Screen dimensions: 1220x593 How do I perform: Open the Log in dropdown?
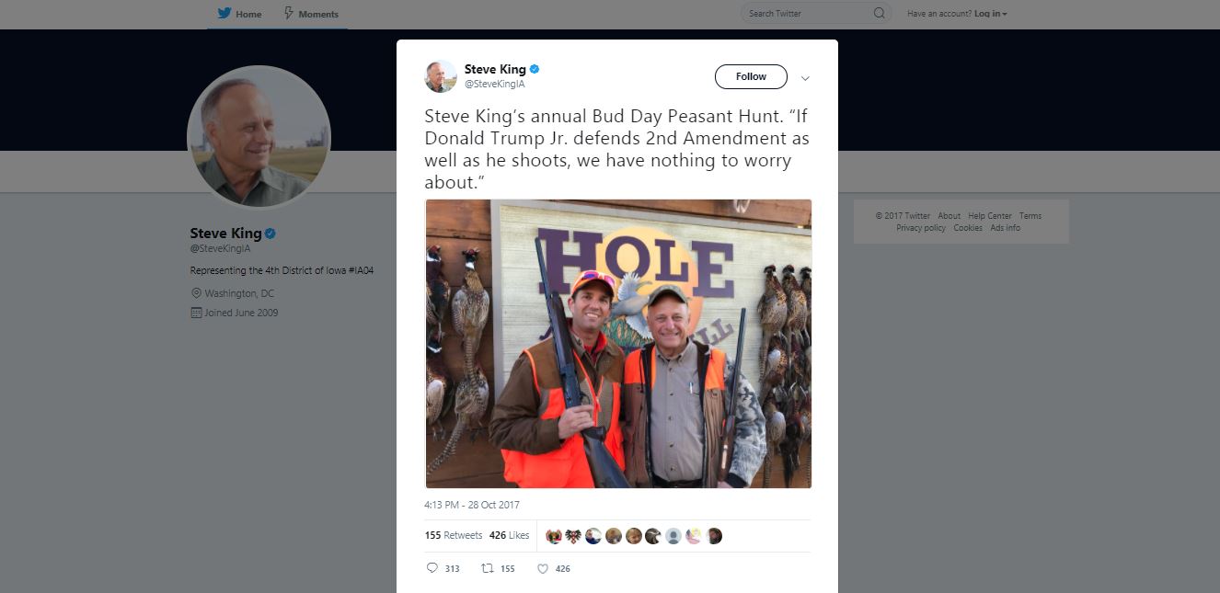(x=991, y=14)
